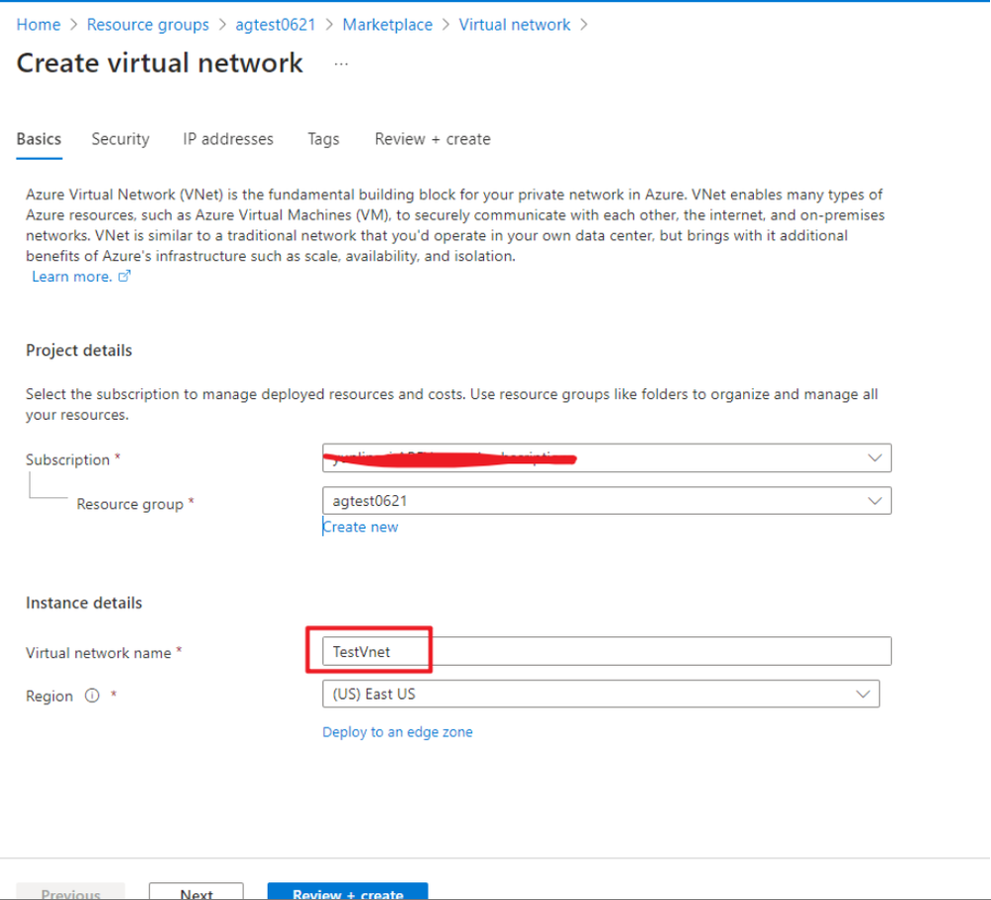Expand the Subscription dropdown

tap(607, 458)
